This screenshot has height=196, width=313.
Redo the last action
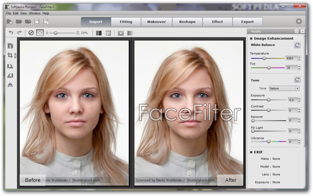point(19,33)
